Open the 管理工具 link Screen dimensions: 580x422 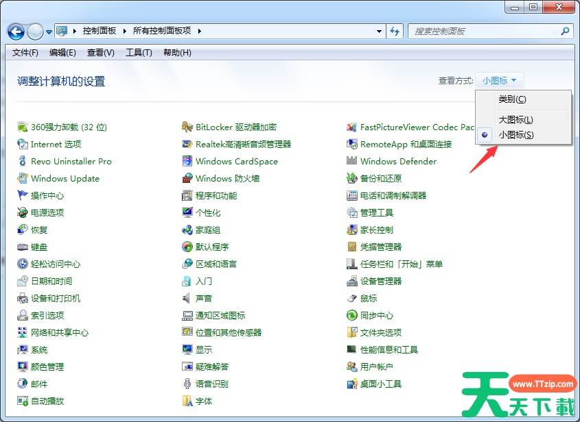[377, 212]
